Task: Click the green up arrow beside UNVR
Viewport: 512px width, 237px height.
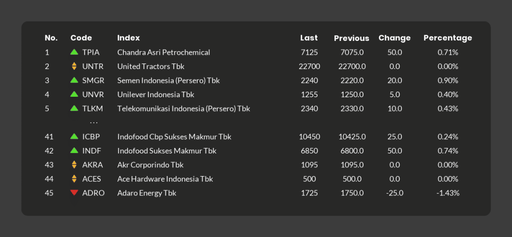Action: point(74,94)
